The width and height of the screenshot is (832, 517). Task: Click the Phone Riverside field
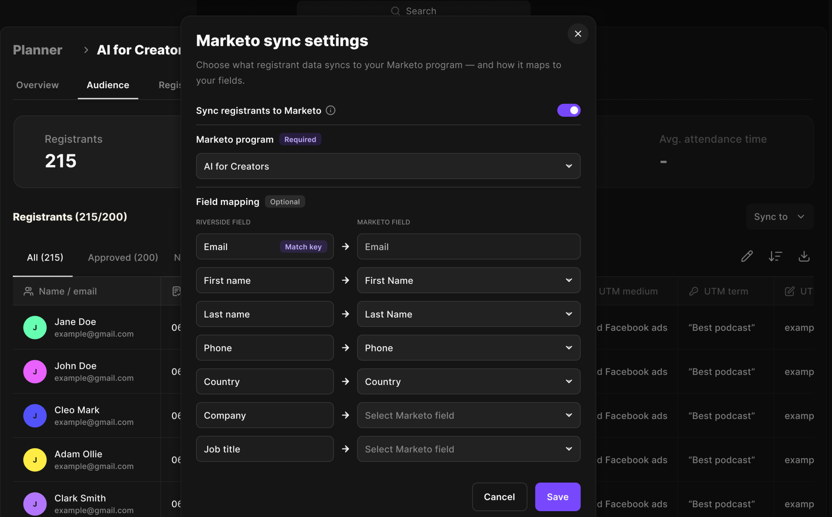(x=265, y=348)
